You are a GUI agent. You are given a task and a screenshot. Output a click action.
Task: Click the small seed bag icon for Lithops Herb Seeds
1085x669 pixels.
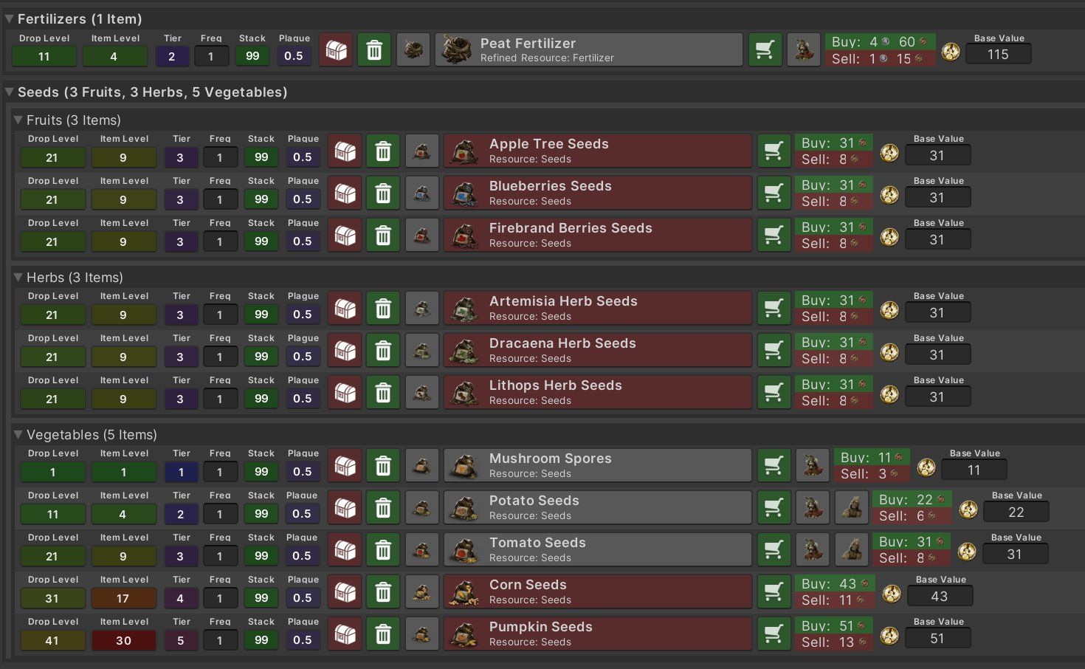tap(422, 393)
